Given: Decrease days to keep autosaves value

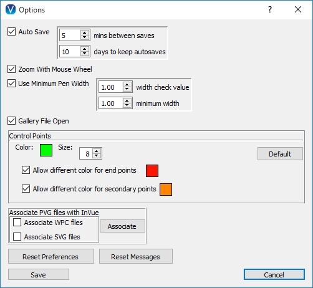Looking at the screenshot, I should coord(84,54).
